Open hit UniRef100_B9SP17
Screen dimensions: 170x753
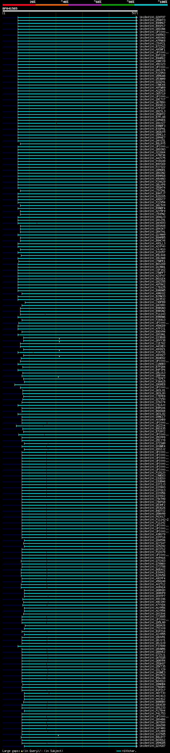point(152,26)
